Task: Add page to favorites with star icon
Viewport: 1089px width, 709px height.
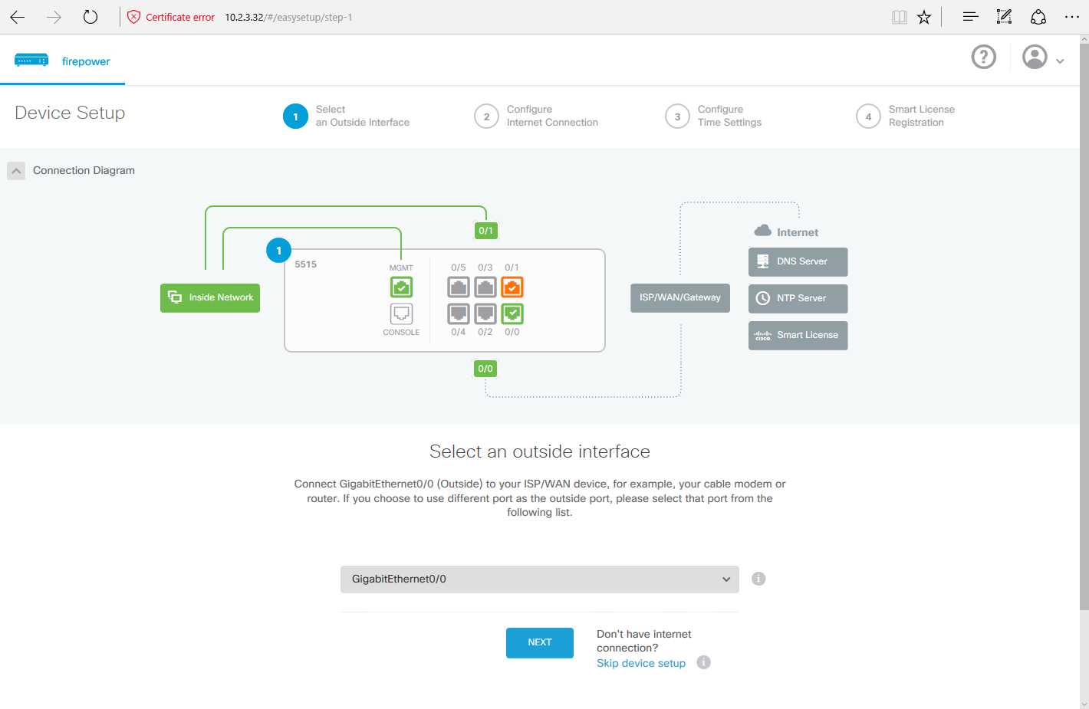Action: pyautogui.click(x=924, y=17)
